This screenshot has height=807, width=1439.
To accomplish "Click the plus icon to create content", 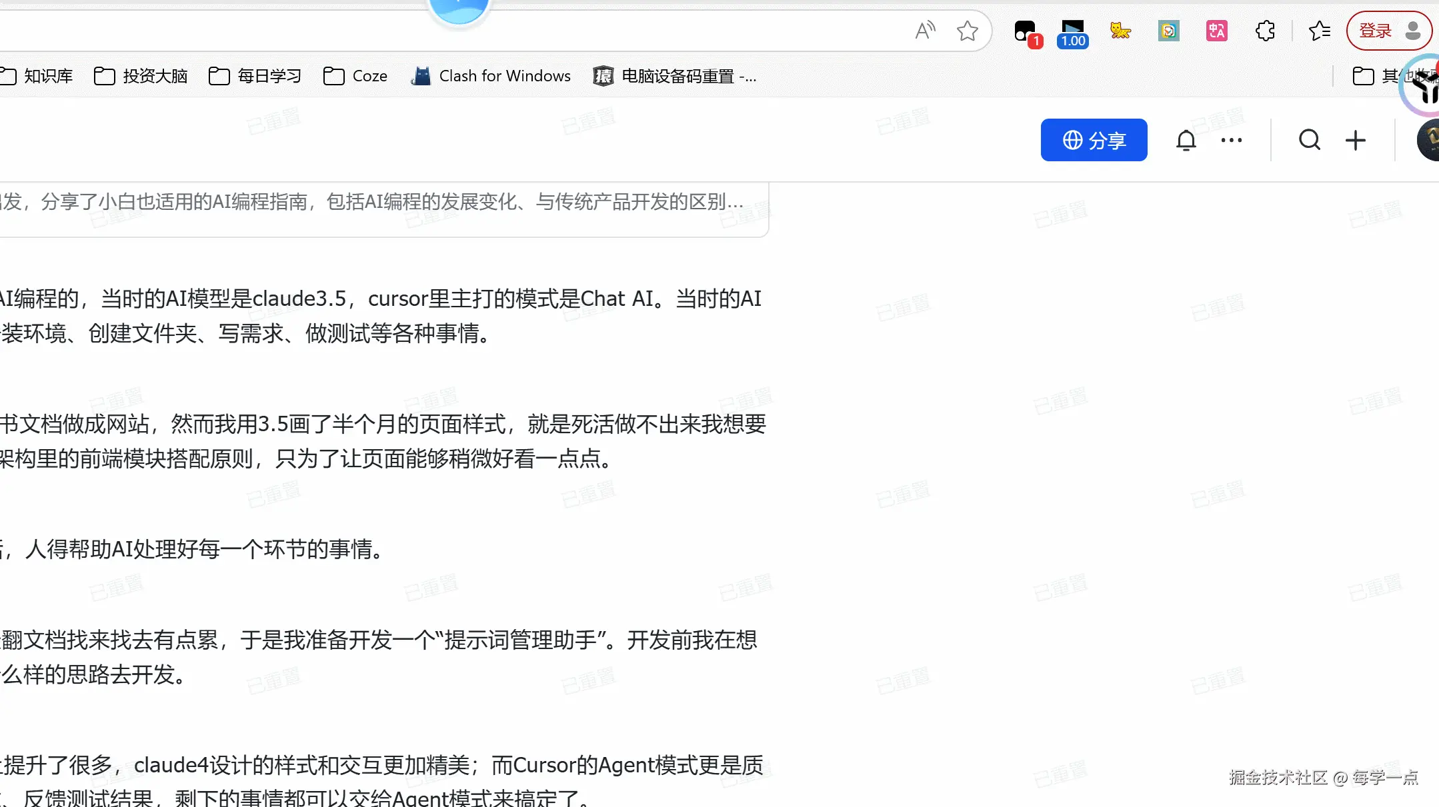I will (1355, 140).
